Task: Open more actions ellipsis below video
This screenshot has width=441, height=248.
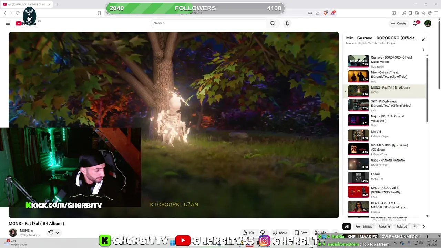Action: click(x=335, y=233)
